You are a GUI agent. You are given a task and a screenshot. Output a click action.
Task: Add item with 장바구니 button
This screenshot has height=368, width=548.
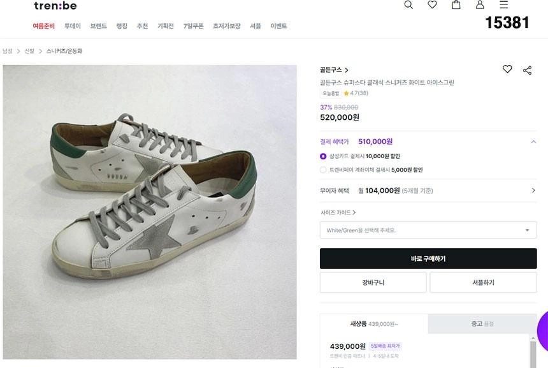(x=373, y=283)
